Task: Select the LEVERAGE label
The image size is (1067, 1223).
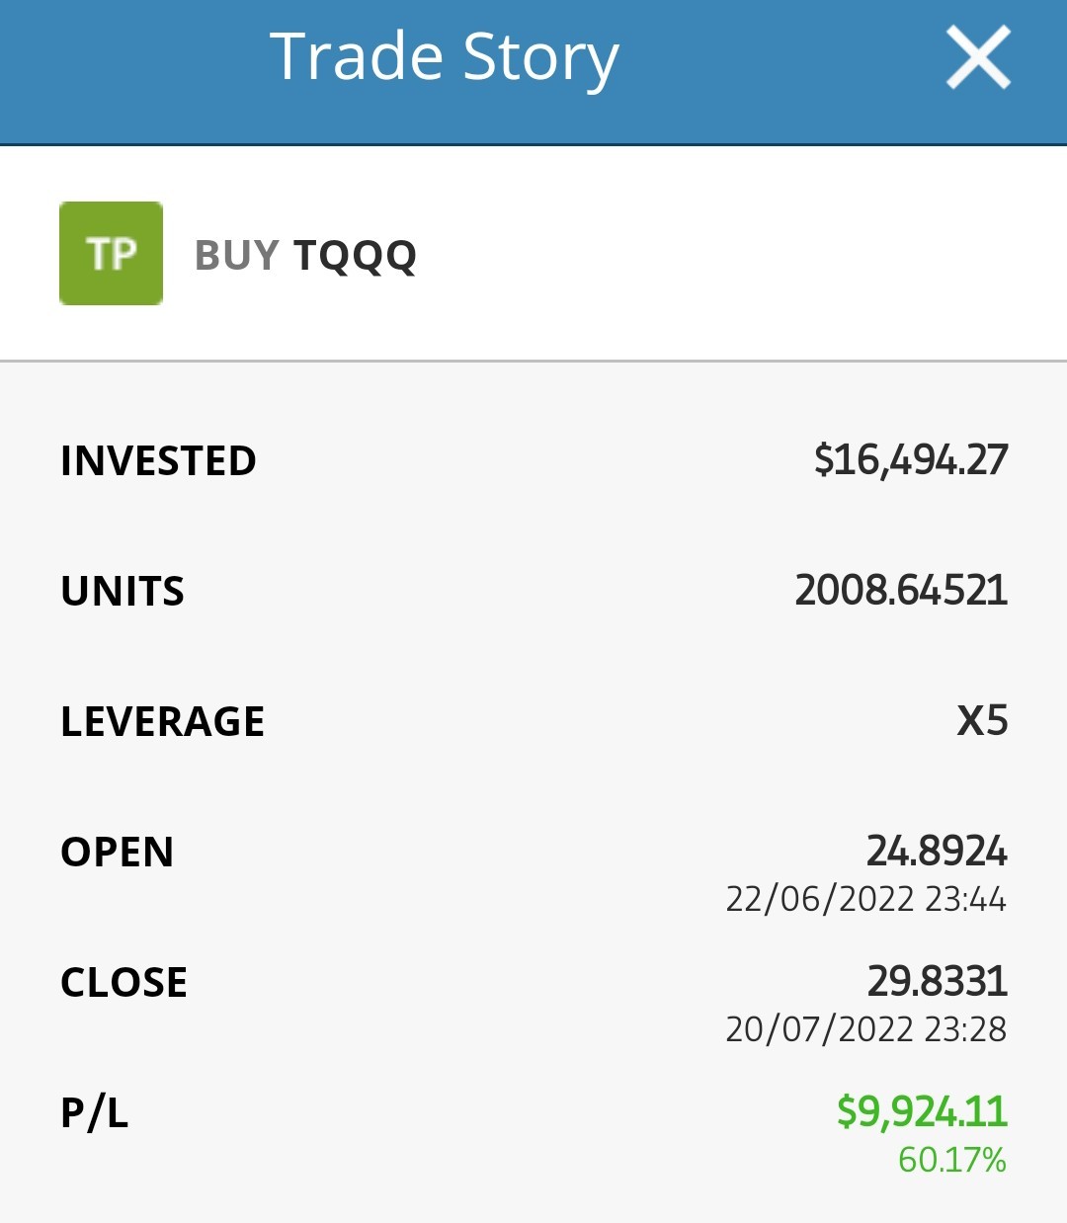Action: 163,722
